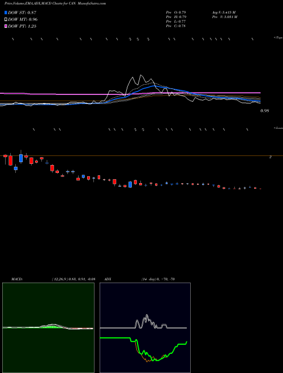Select the chart title text at top
Viewport: 283px width, 373px height.
tap(55, 3)
